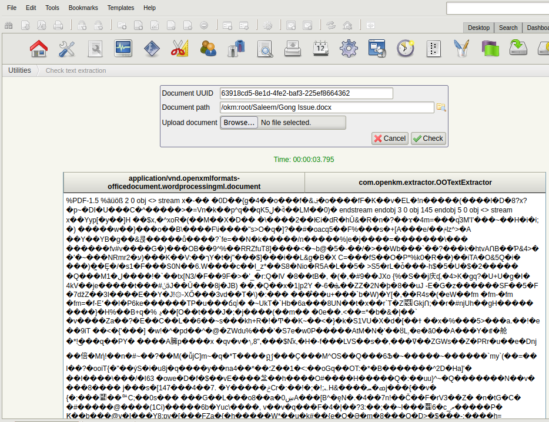Click the green export arrow icon
This screenshot has height=422, width=549.
point(518,49)
